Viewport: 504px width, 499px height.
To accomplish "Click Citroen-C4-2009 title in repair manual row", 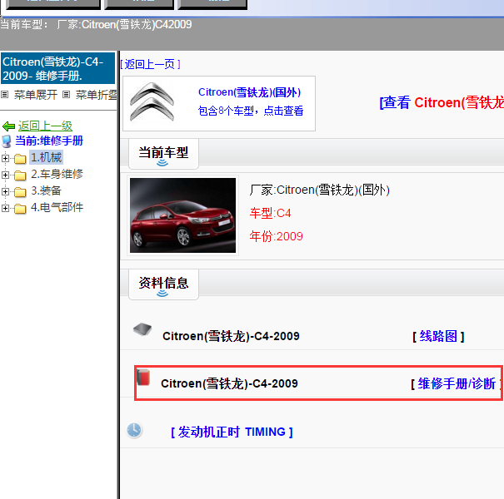I will point(229,383).
